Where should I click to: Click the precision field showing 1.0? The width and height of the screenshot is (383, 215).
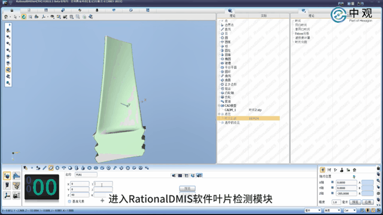(336, 202)
